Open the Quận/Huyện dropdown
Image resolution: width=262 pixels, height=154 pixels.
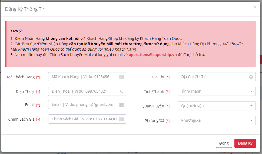pos(217,106)
